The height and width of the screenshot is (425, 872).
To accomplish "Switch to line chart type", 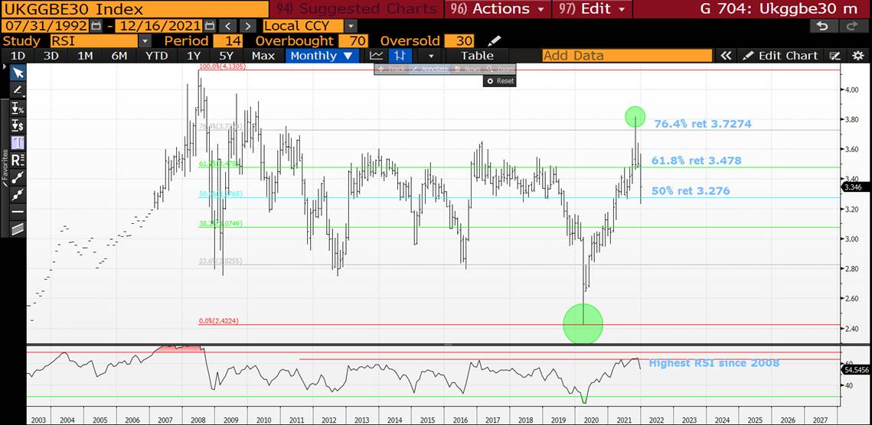I will (377, 56).
